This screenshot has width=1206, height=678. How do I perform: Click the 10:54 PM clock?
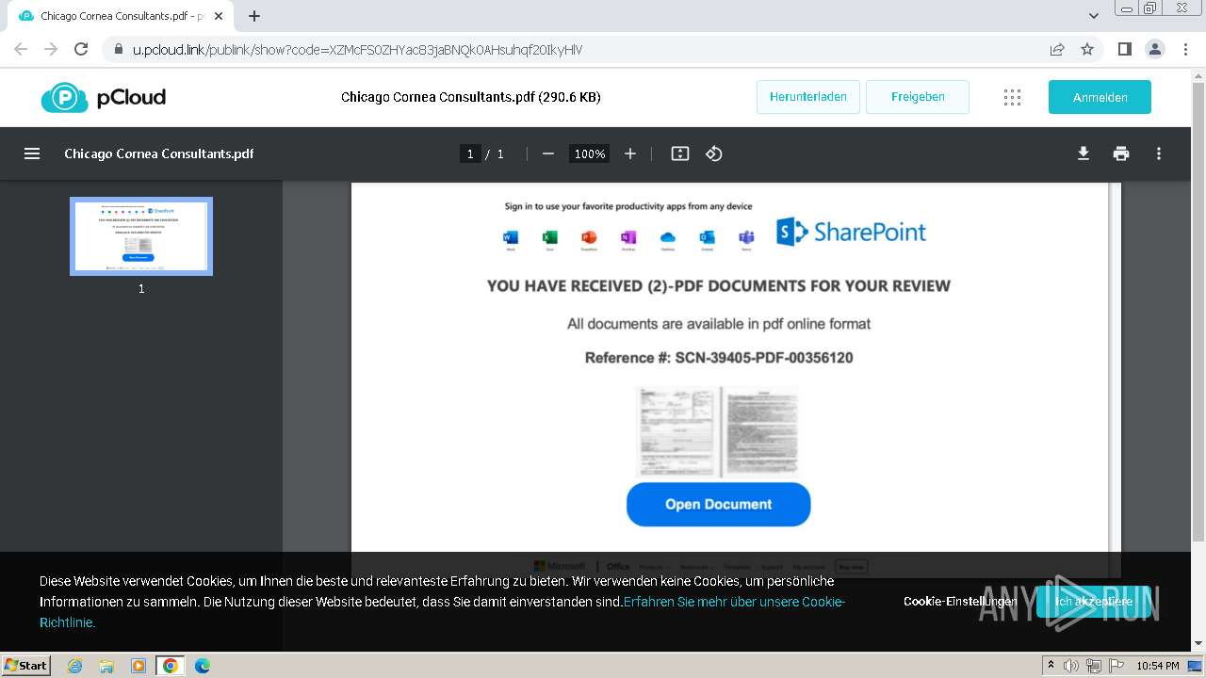point(1158,666)
